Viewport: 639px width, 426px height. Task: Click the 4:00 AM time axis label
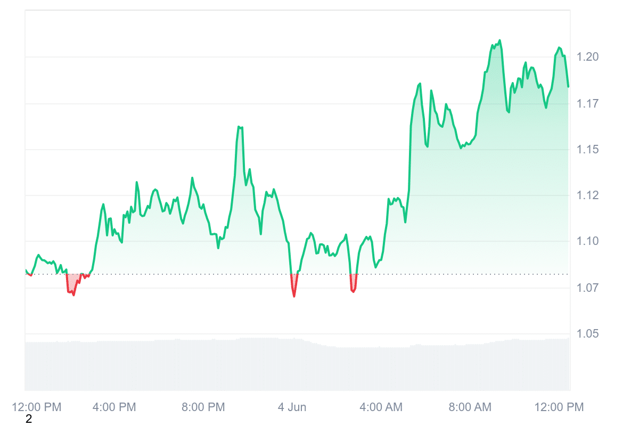point(381,407)
